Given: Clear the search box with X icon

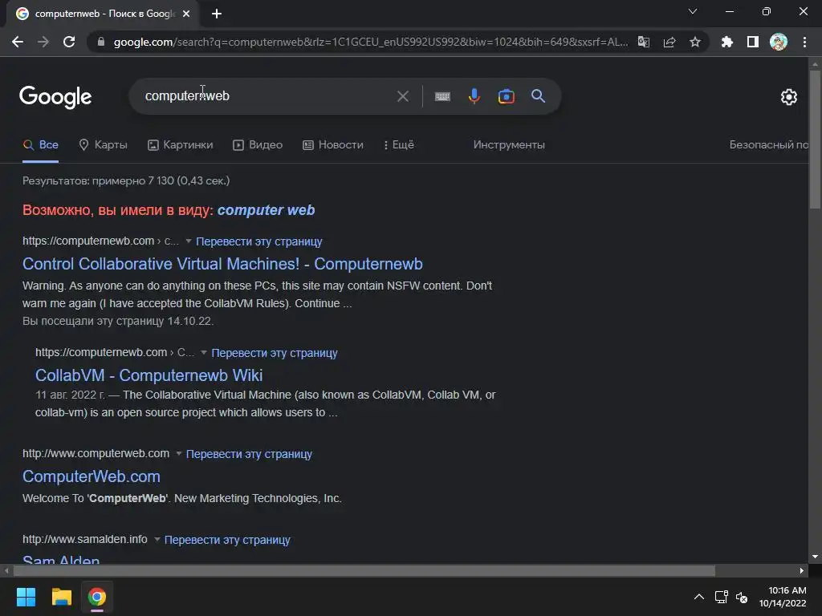Looking at the screenshot, I should (x=403, y=96).
